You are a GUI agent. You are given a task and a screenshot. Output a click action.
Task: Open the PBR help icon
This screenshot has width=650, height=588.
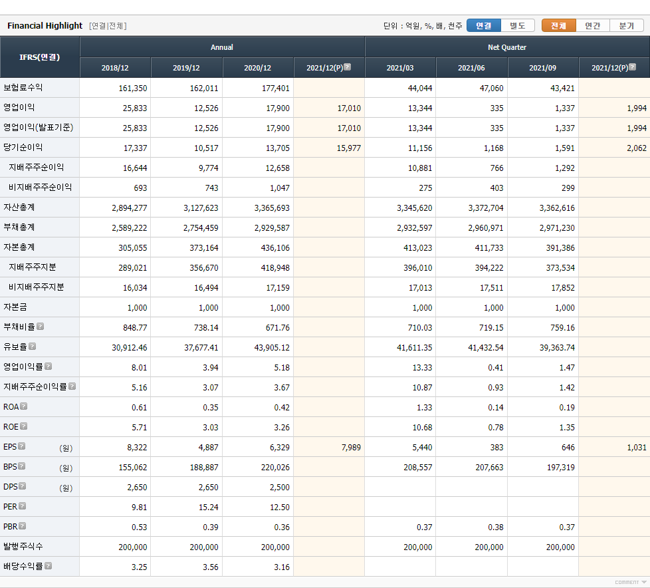(23, 525)
